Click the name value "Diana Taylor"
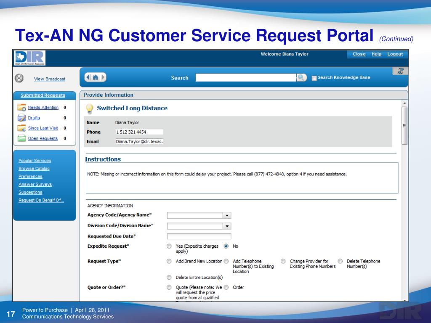The height and width of the screenshot is (323, 431). pyautogui.click(x=127, y=122)
